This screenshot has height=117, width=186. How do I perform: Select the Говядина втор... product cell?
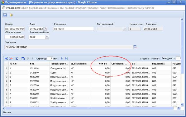(59, 68)
